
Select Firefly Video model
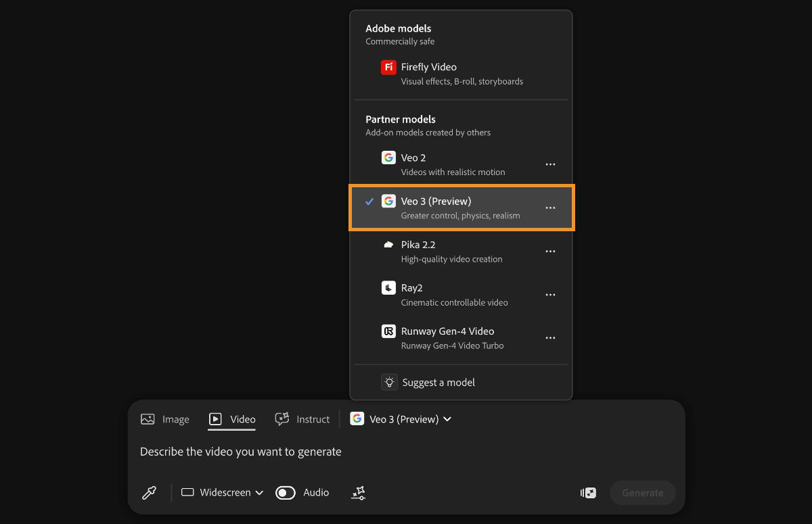pos(461,74)
